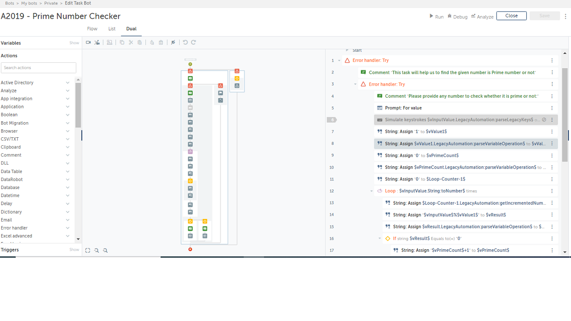This screenshot has width=571, height=321.
Task: Select the String Assign $vInputValue$%$vValue1$ row
Action: 470,215
